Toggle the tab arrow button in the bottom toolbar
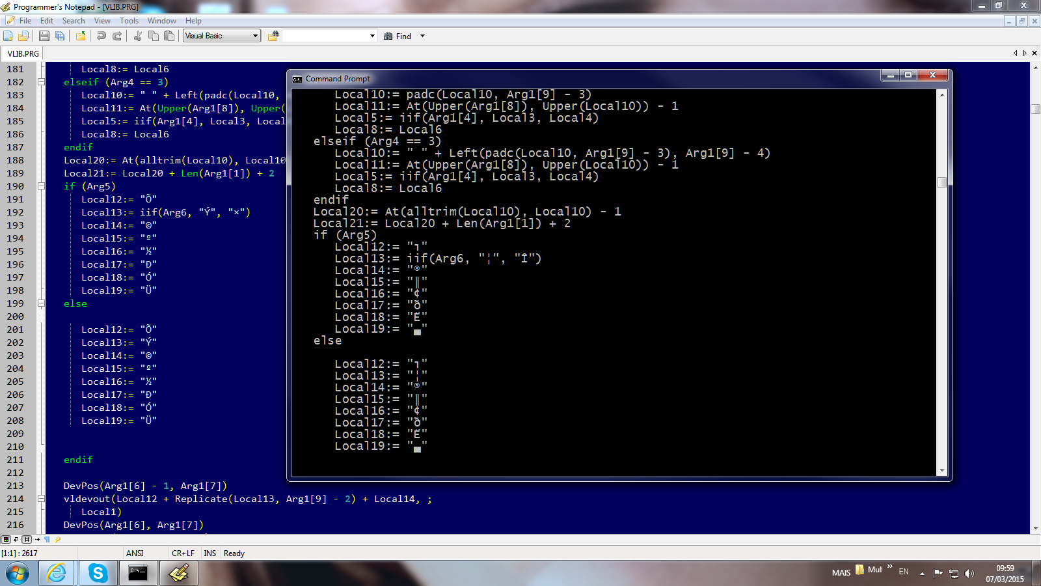 tap(37, 539)
